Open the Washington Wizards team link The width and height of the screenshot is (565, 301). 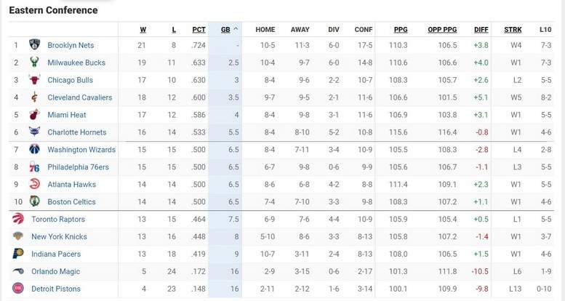pos(81,150)
